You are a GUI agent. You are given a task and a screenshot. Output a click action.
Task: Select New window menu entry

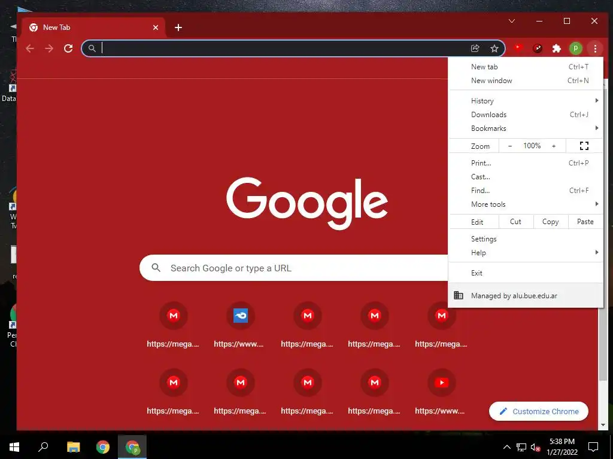pos(526,81)
